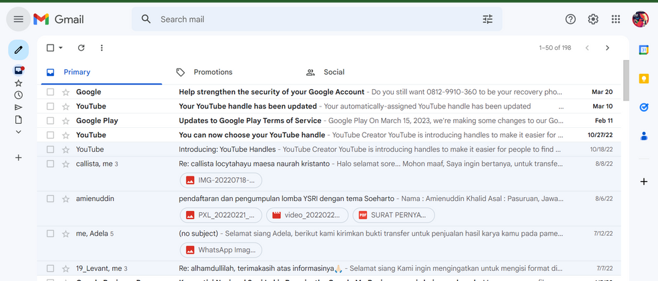Select the 19_Levant email checkbox
This screenshot has height=281, width=658.
point(50,268)
